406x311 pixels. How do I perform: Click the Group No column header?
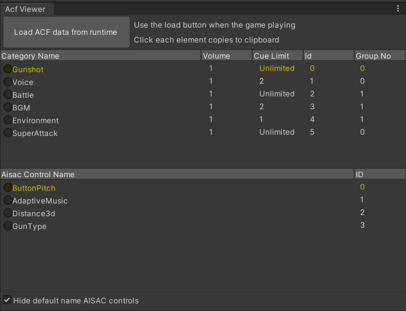[372, 56]
